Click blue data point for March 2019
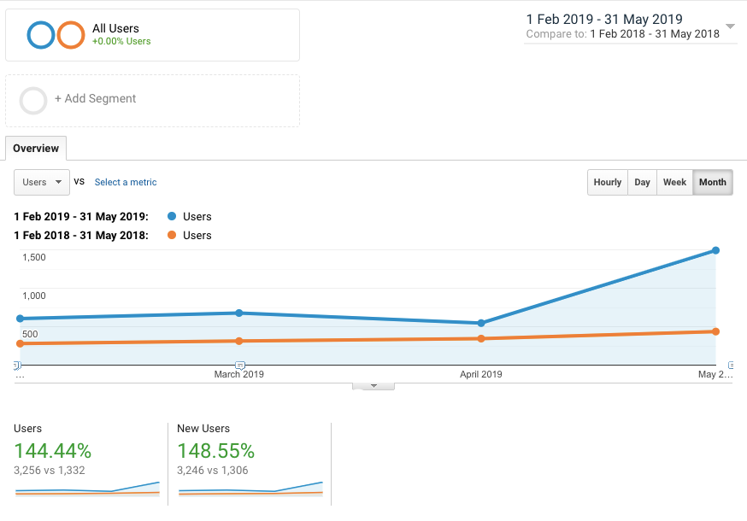The height and width of the screenshot is (521, 747). tap(239, 313)
